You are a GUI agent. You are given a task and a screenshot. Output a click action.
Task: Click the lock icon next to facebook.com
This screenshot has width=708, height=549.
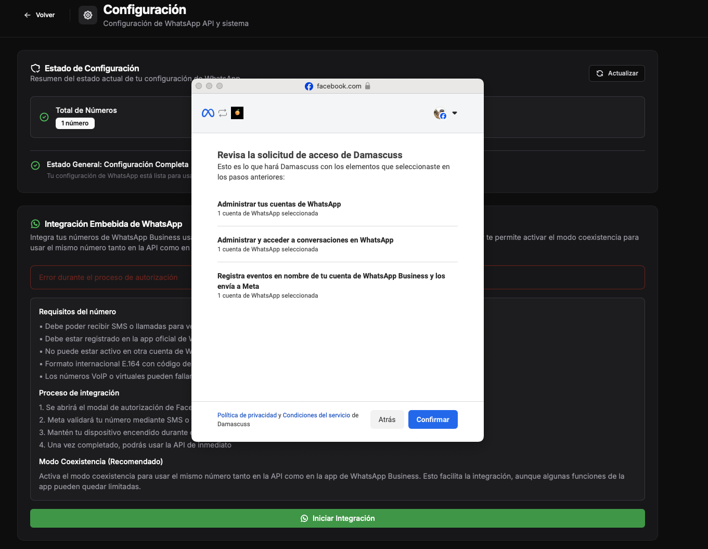pyautogui.click(x=367, y=86)
